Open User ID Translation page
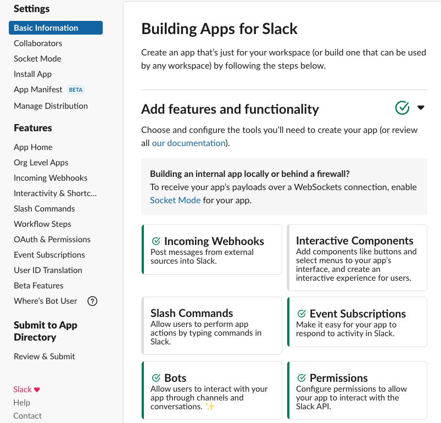Viewport: 441px width, 423px height. click(48, 270)
